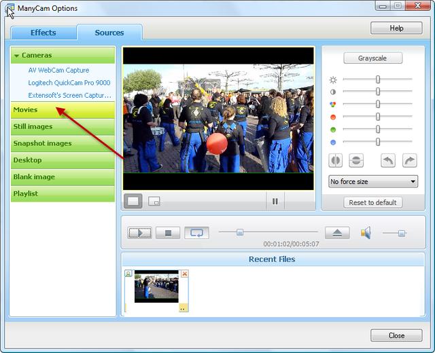Click the Close button at bottom
The width and height of the screenshot is (435, 353).
tap(396, 335)
